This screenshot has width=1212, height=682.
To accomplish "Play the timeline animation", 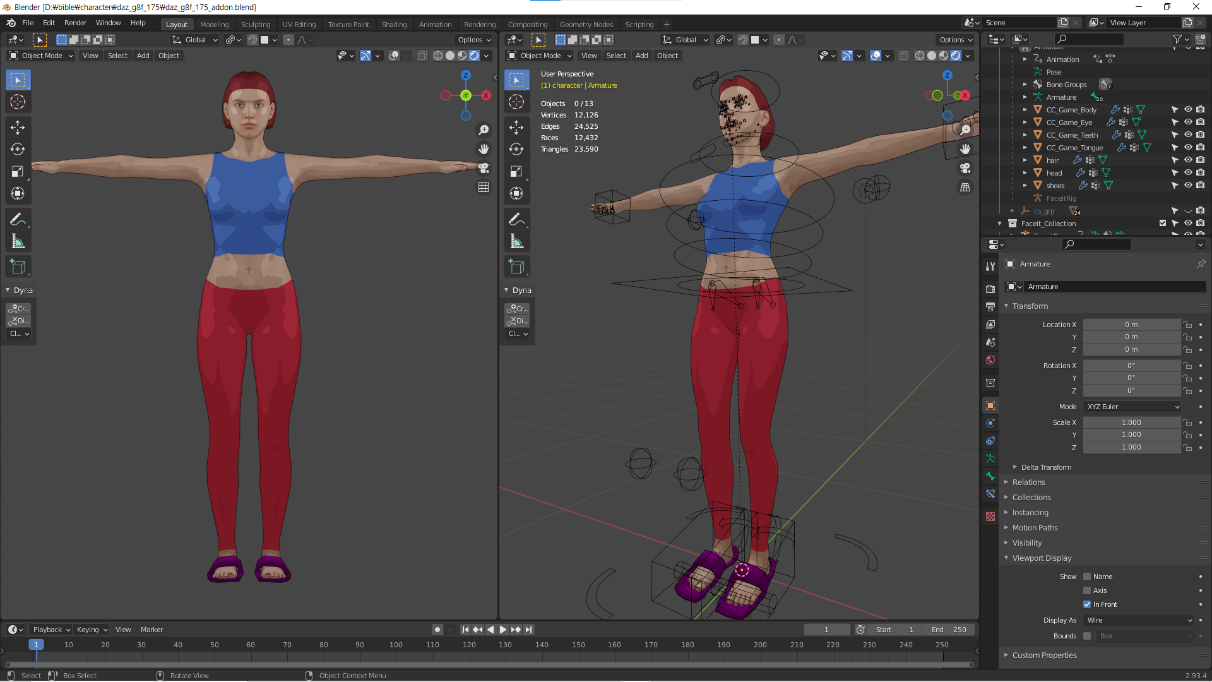I will tap(503, 630).
